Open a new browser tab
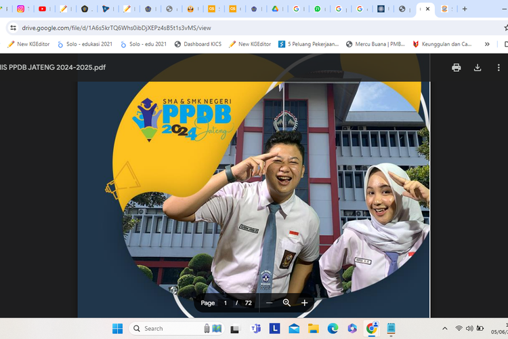508x339 pixels. [465, 9]
